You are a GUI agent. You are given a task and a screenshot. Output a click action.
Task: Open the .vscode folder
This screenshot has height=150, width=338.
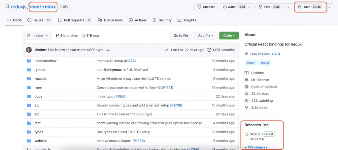pyautogui.click(x=41, y=79)
